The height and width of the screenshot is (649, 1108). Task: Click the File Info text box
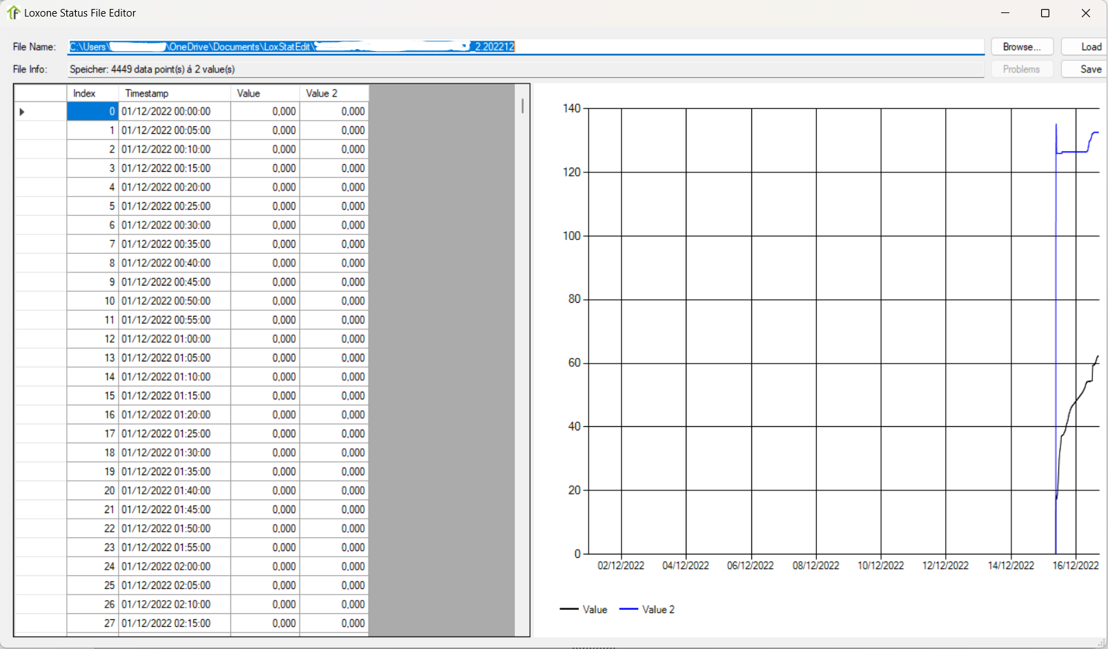coord(526,69)
